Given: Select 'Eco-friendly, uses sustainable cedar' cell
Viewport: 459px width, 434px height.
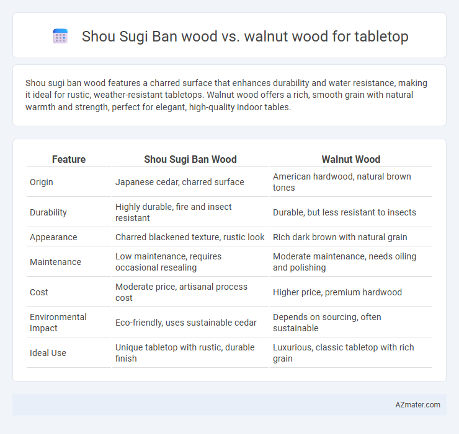Looking at the screenshot, I should point(186,323).
